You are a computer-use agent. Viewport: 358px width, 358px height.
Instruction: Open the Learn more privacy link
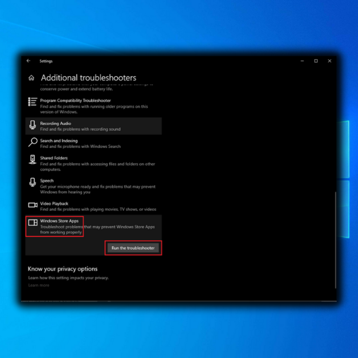[x=38, y=285]
